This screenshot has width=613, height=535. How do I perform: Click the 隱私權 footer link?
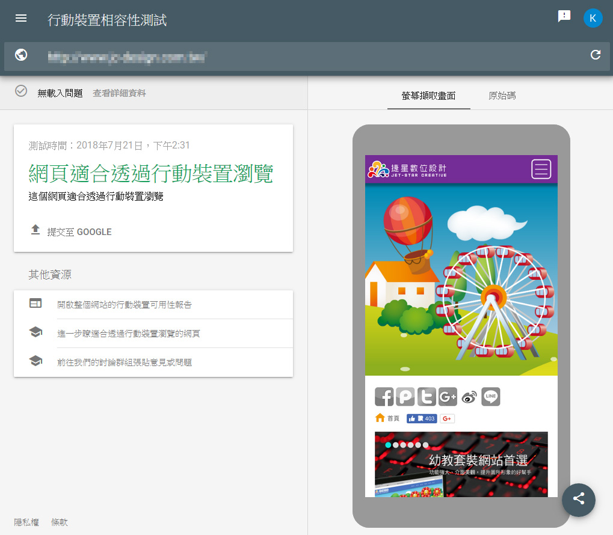[26, 522]
